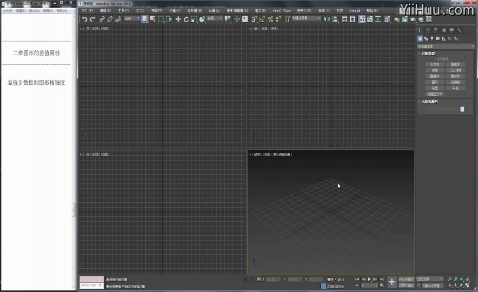Activate the Select and Place tool
478x292 pixels.
click(202, 19)
